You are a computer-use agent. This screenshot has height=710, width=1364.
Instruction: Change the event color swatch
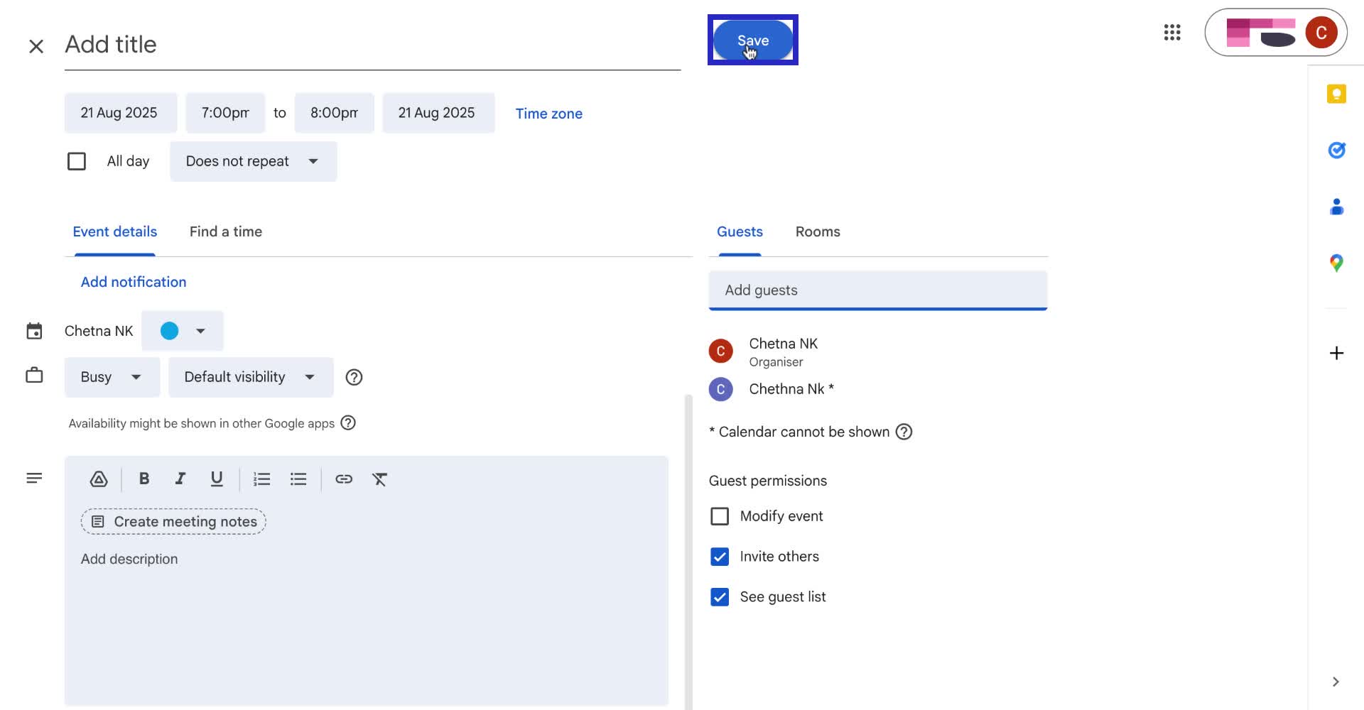pos(182,331)
